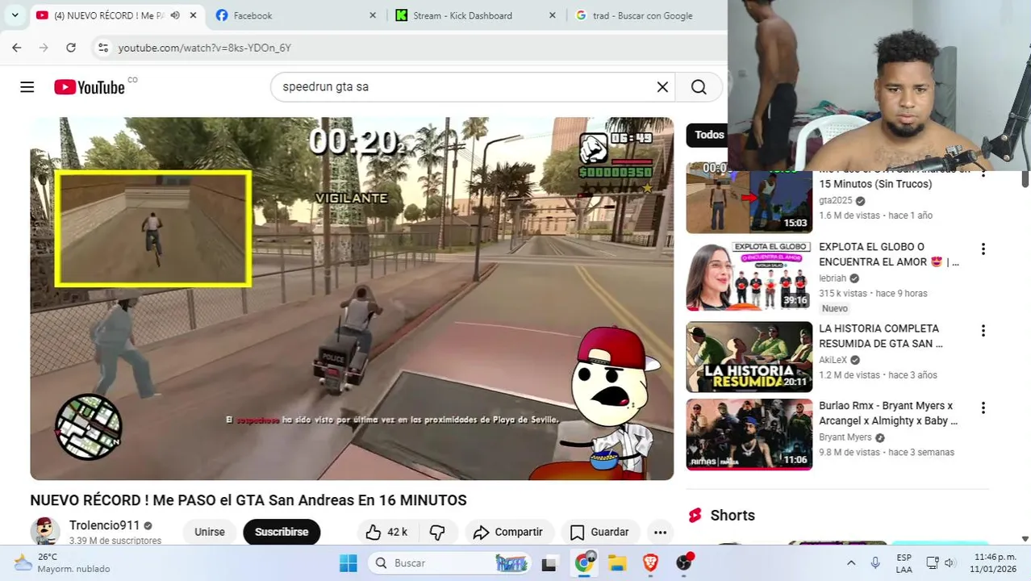Select the URL in the address bar

(x=204, y=48)
